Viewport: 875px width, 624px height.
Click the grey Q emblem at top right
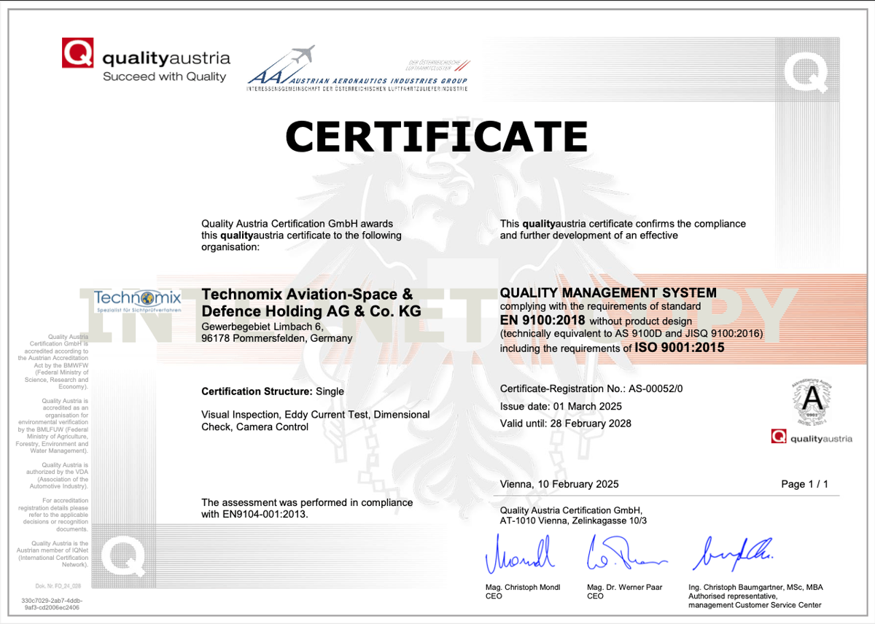coord(806,73)
